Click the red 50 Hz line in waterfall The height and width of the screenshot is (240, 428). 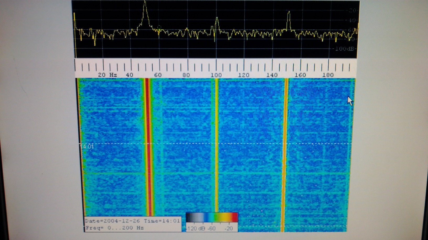tap(148, 146)
